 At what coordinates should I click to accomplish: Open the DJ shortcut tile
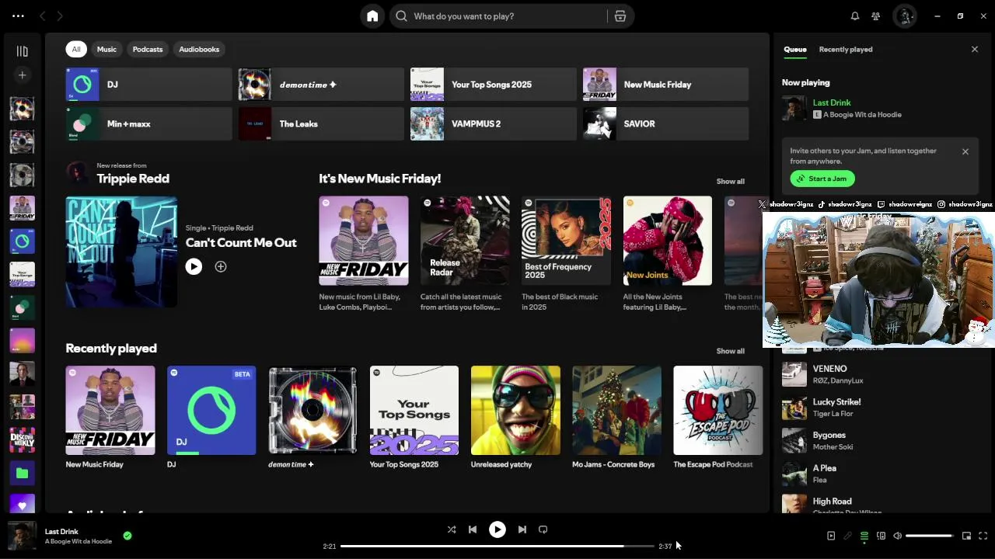click(149, 85)
